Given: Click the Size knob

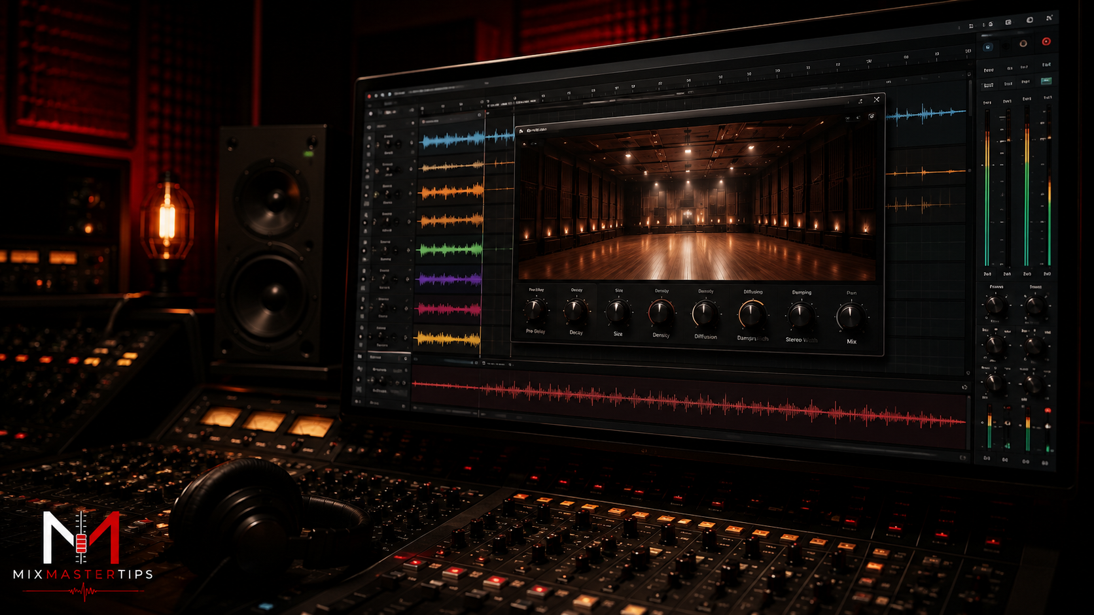Looking at the screenshot, I should 618,312.
